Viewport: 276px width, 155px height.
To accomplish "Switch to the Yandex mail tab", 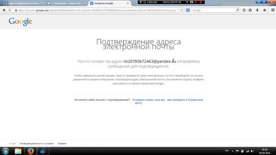I will [x=67, y=3].
